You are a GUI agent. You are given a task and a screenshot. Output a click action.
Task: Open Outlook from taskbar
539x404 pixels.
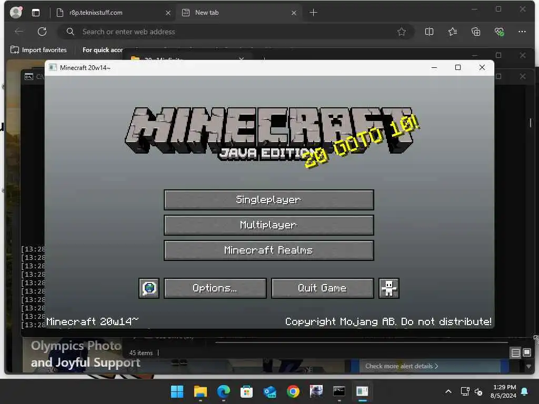coord(270,391)
